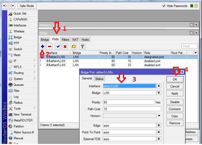Click Cancel button

point(175,86)
